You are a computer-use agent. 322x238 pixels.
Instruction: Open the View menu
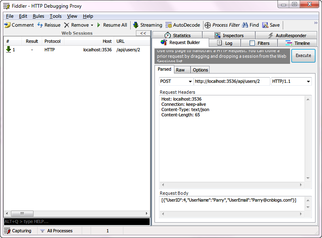pos(72,16)
